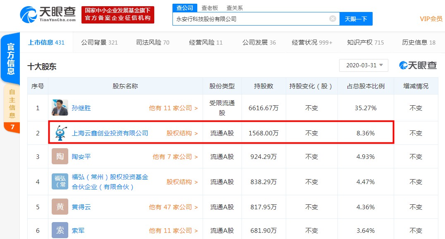Screen dimensions: 445x239
Task: Select the 8.36% ratio cell
Action: [366, 133]
